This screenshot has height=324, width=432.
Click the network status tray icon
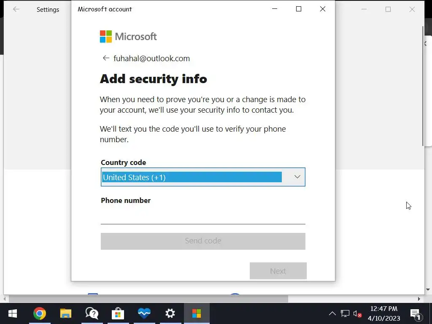coord(345,313)
